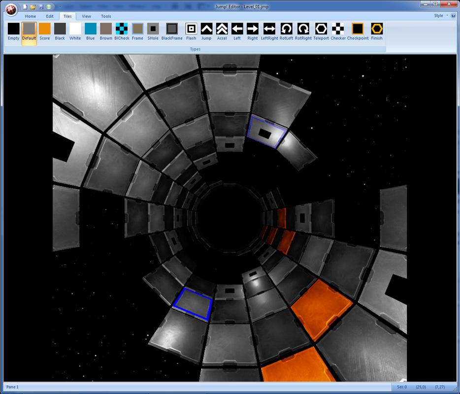Expand the quick access toolbar dropdown

click(x=60, y=6)
